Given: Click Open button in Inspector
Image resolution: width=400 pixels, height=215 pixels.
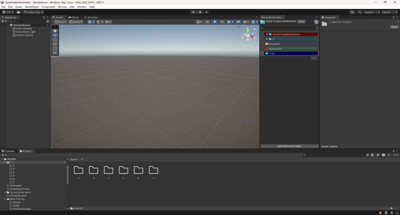Looking at the screenshot, I should [x=394, y=27].
